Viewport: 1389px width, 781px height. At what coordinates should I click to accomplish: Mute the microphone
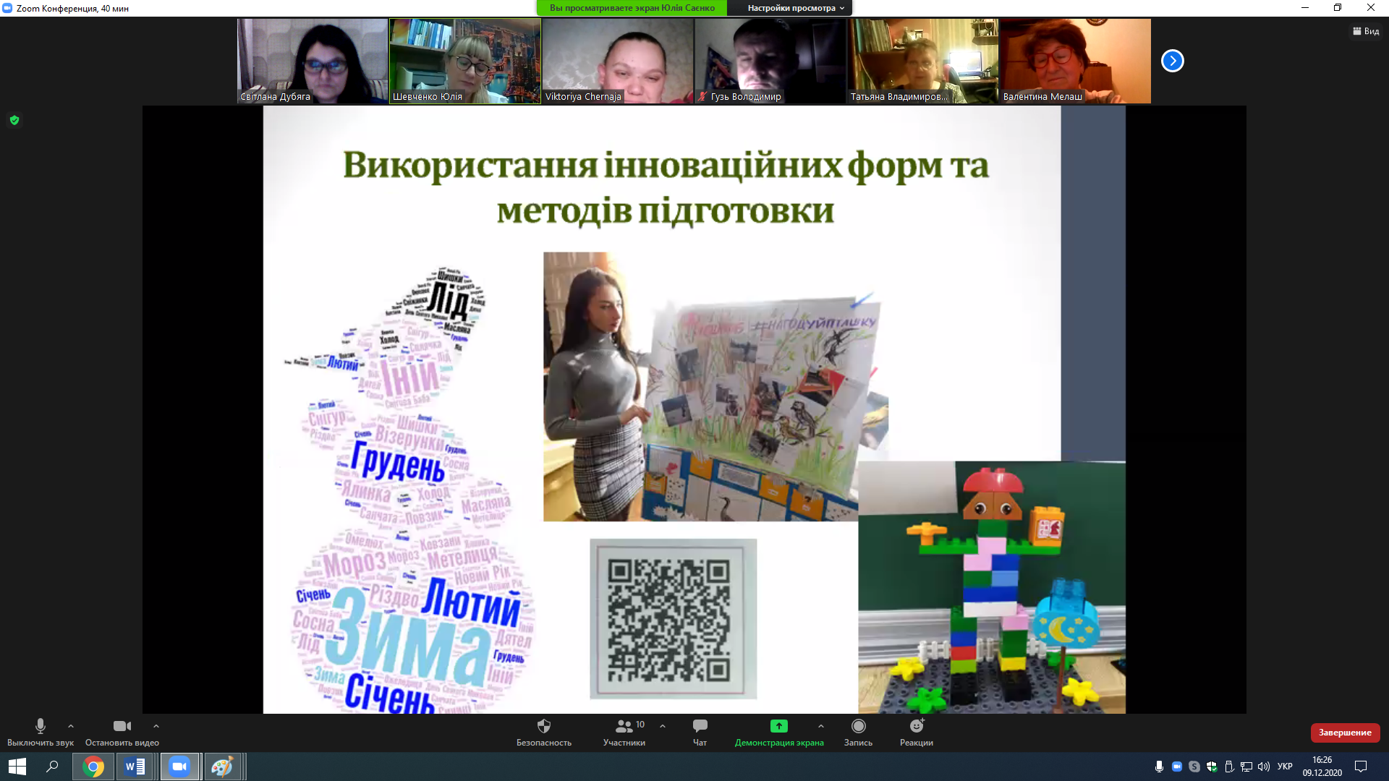pos(41,726)
